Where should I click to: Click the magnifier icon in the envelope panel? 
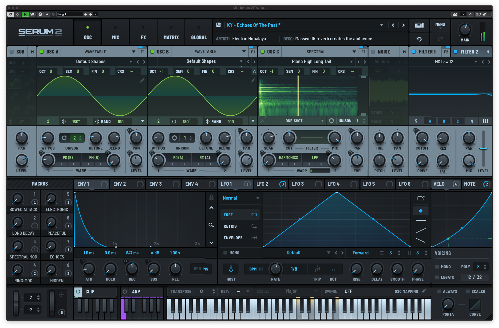(211, 225)
